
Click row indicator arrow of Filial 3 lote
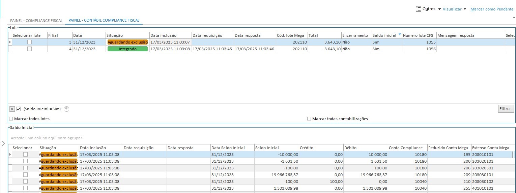[x=10, y=42]
